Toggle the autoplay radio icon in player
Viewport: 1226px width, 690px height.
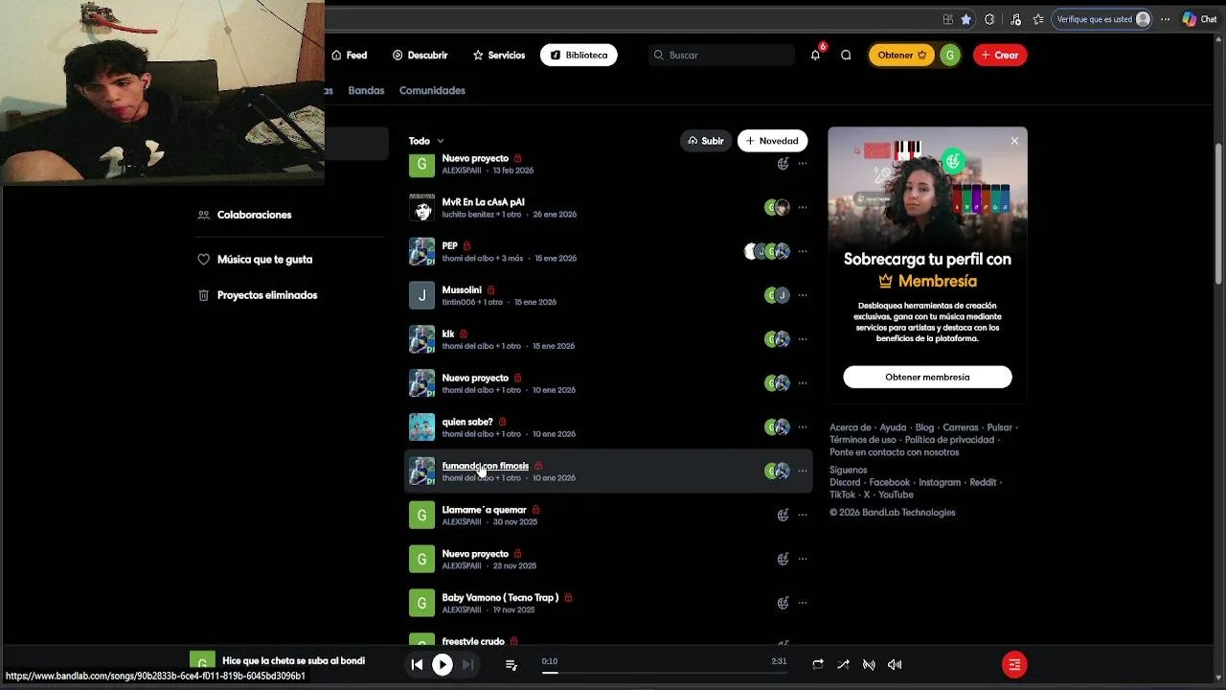[869, 664]
